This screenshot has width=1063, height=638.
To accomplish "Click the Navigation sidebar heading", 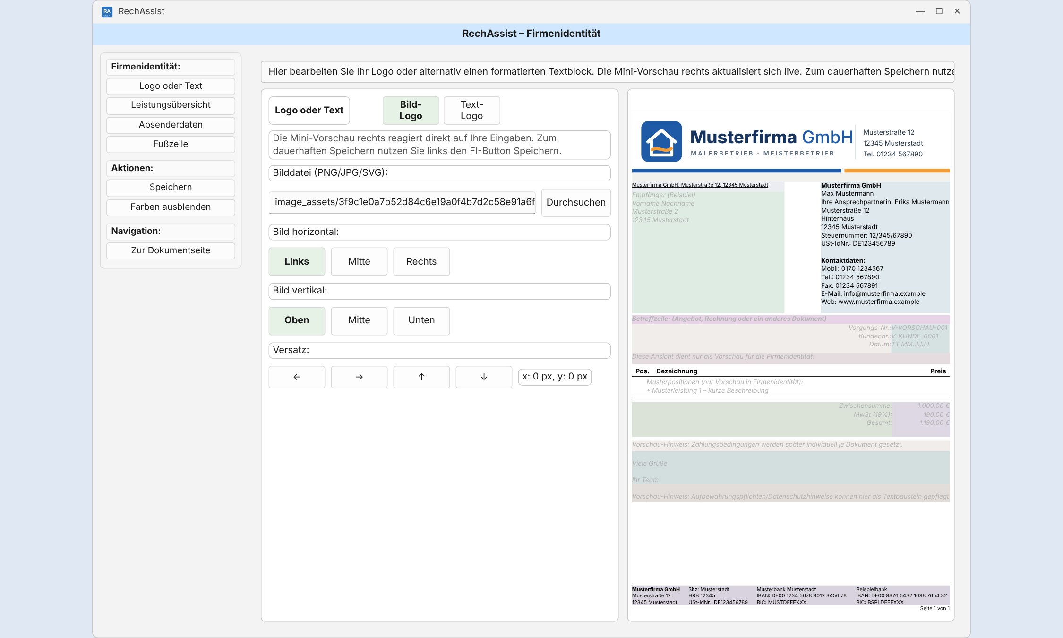I will coord(171,231).
